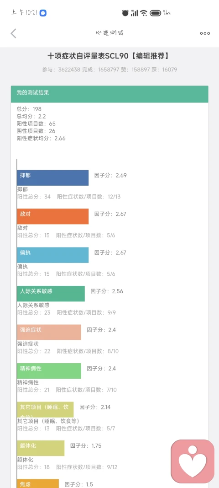Tap the alarm clock status icon
219x488 pixels.
click(125, 13)
